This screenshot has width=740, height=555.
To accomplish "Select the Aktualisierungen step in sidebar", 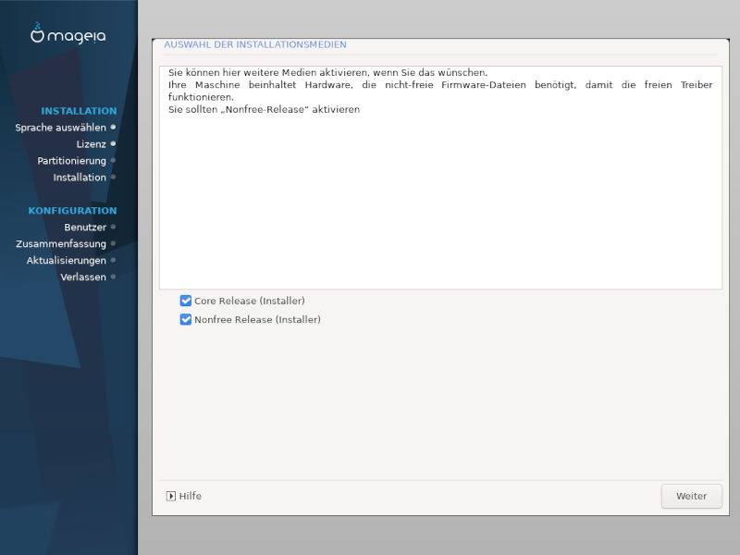I will point(66,261).
